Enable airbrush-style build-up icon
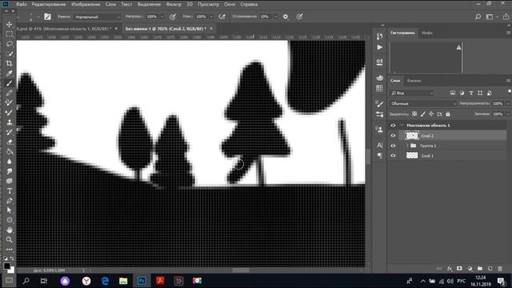Image resolution: width=512 pixels, height=288 pixels. click(222, 17)
